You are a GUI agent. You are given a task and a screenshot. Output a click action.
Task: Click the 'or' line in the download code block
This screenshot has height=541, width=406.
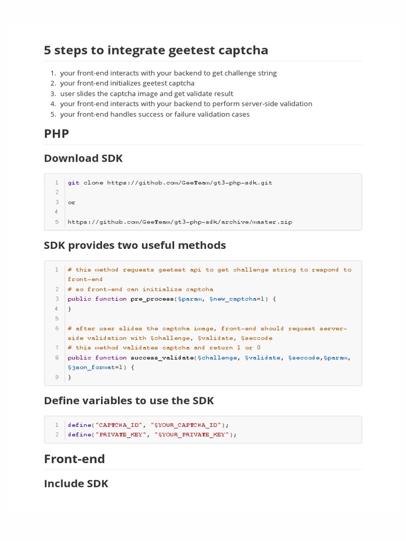72,202
